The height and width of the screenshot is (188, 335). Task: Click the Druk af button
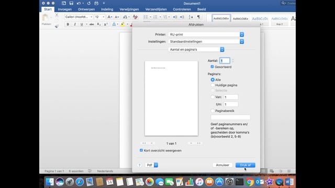(245, 165)
